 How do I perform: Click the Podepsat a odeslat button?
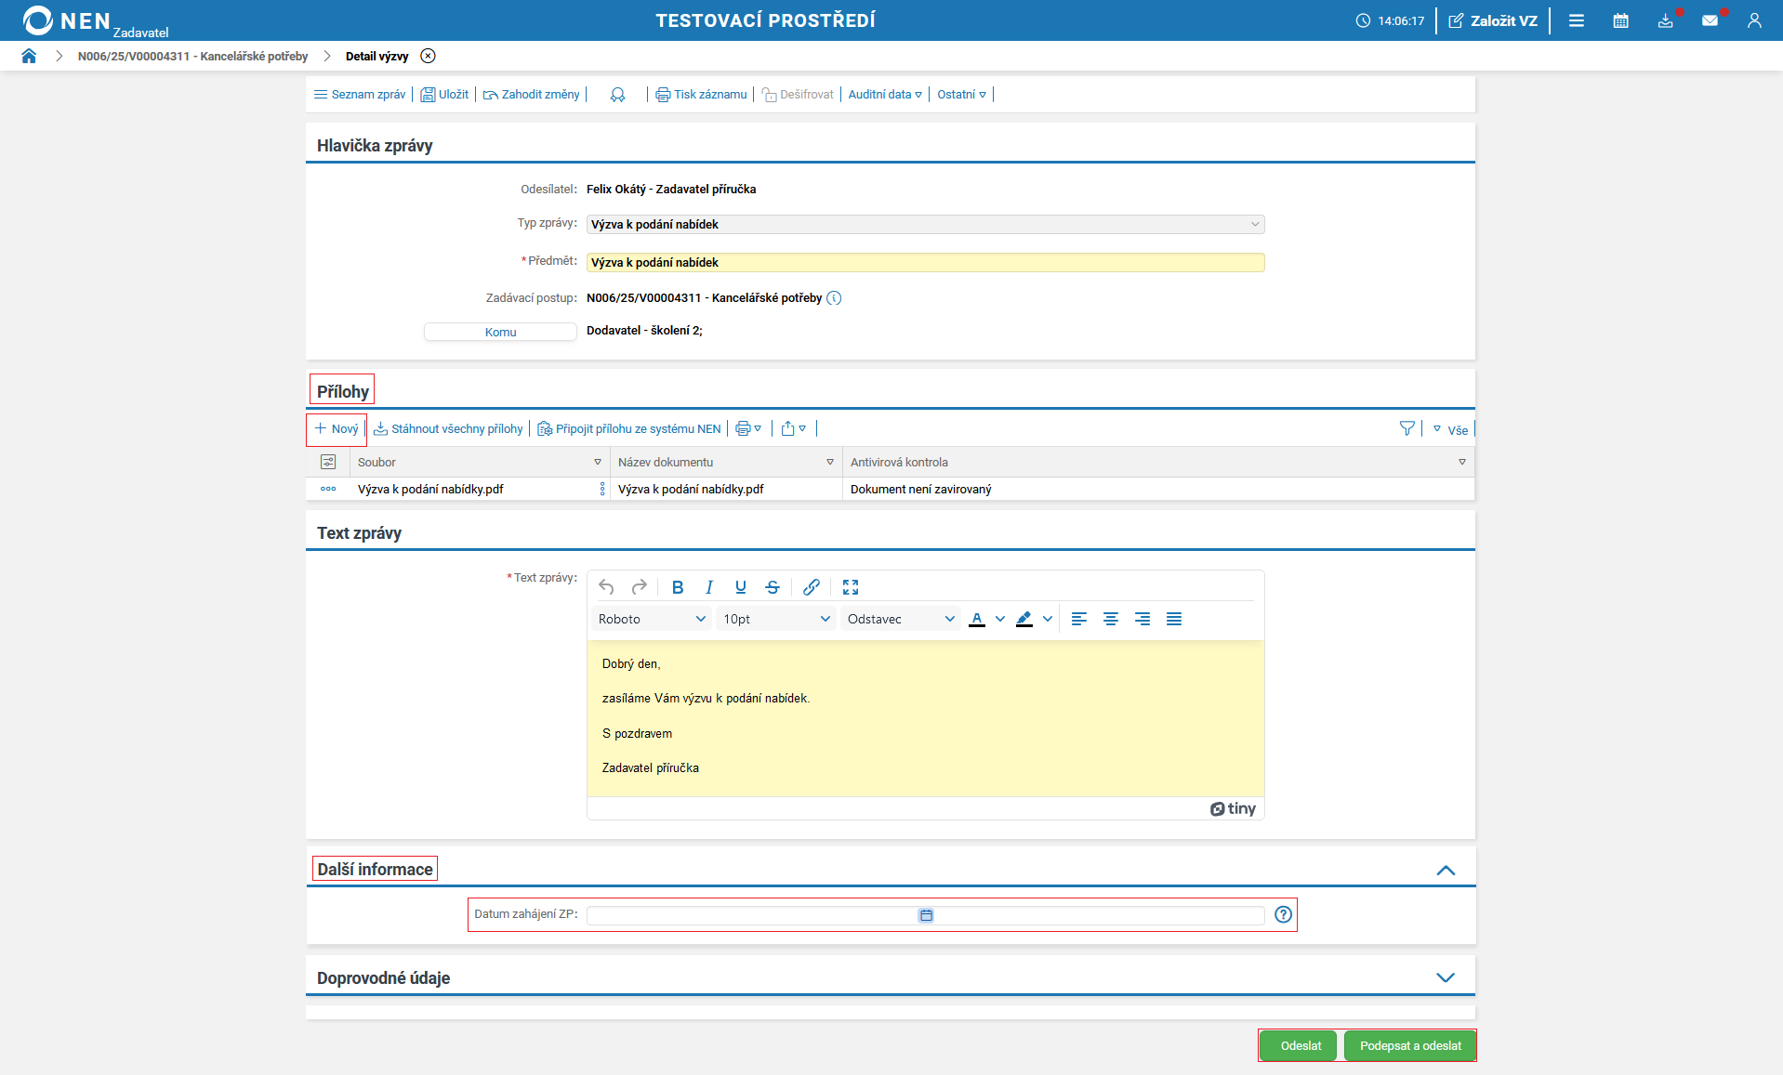tap(1409, 1045)
